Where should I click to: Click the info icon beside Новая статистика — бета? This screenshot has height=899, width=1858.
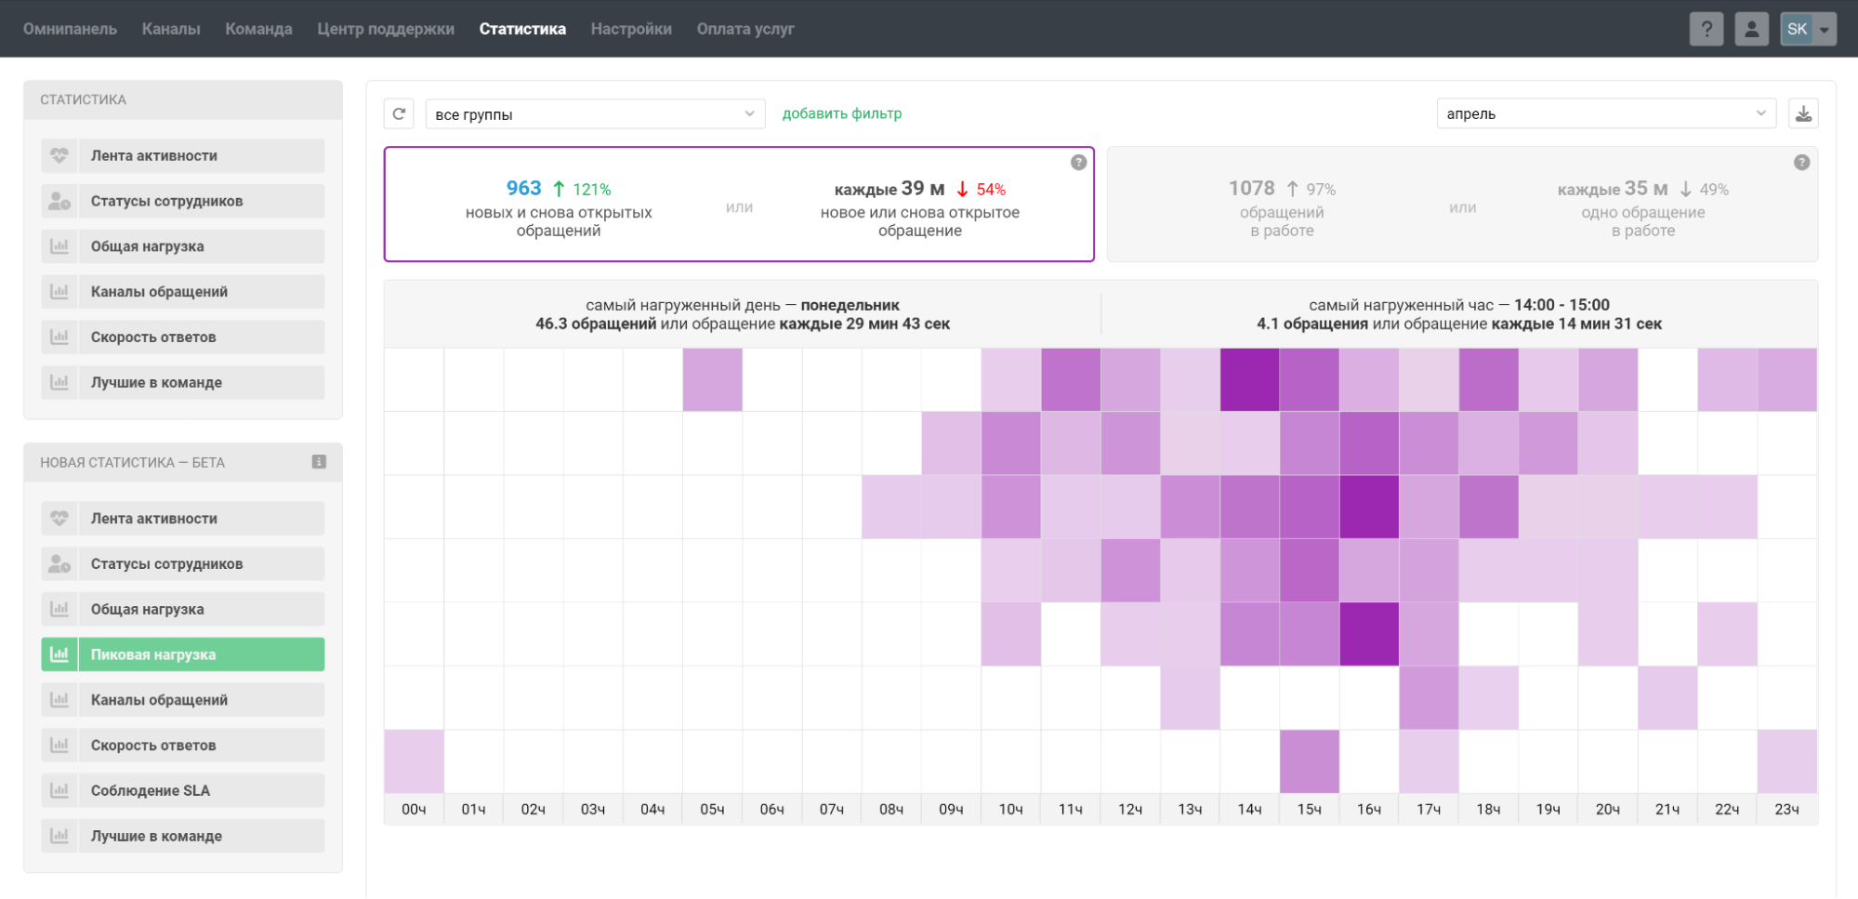[x=319, y=462]
